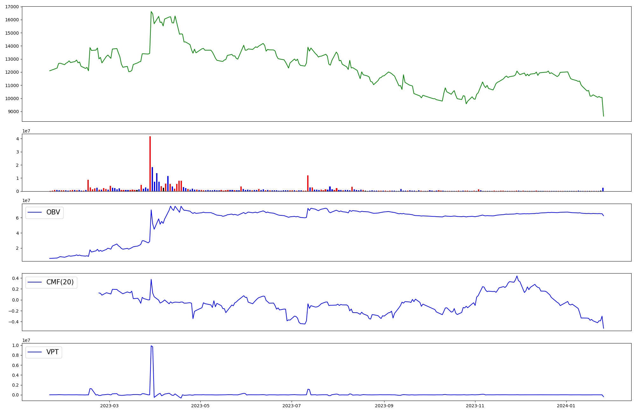Click the 9000 price axis label

[x=13, y=112]
